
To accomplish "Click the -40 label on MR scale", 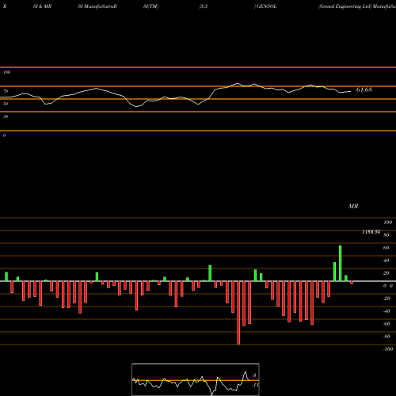I will point(386,311).
